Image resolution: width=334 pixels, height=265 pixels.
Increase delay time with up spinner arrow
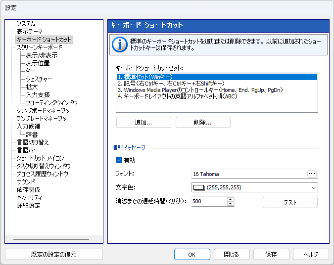(x=230, y=199)
